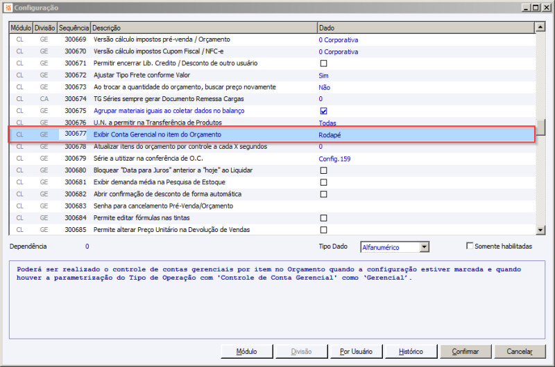Select row U.N. a permitir na Transferência de Produtos
The height and width of the screenshot is (367, 555).
(x=272, y=123)
